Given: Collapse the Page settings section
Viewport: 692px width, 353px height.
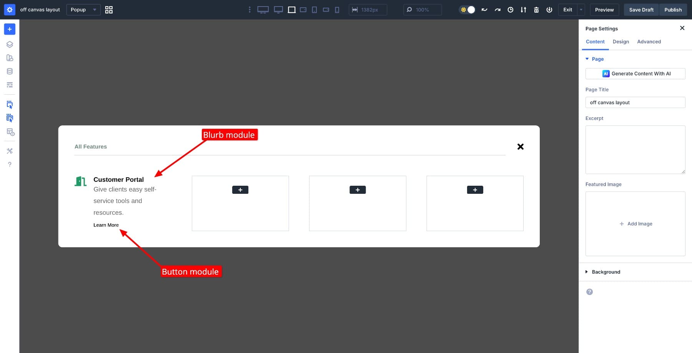Looking at the screenshot, I should tap(595, 59).
